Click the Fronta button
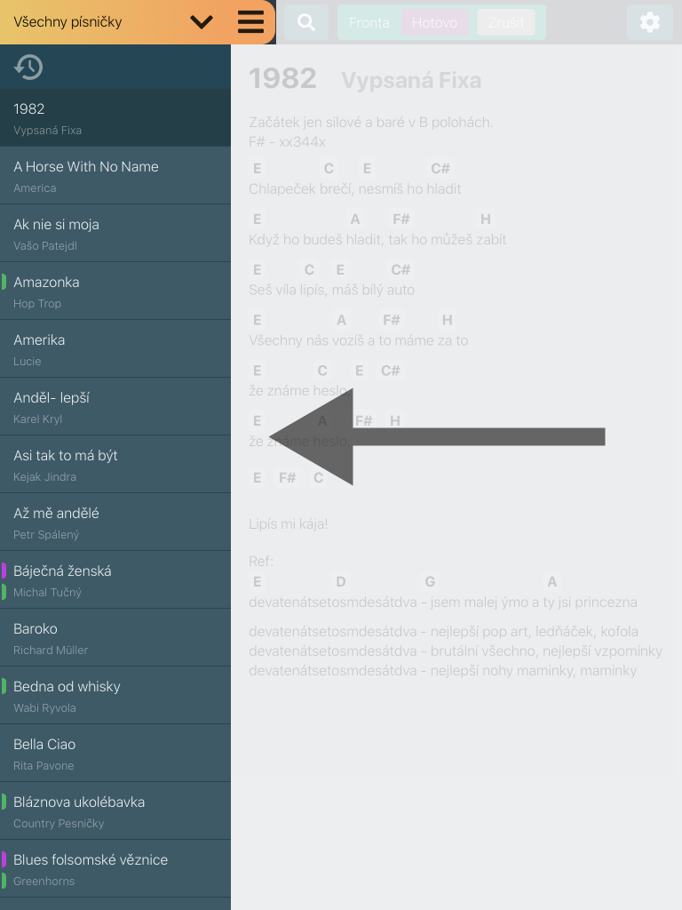Image resolution: width=682 pixels, height=910 pixels. (x=369, y=22)
